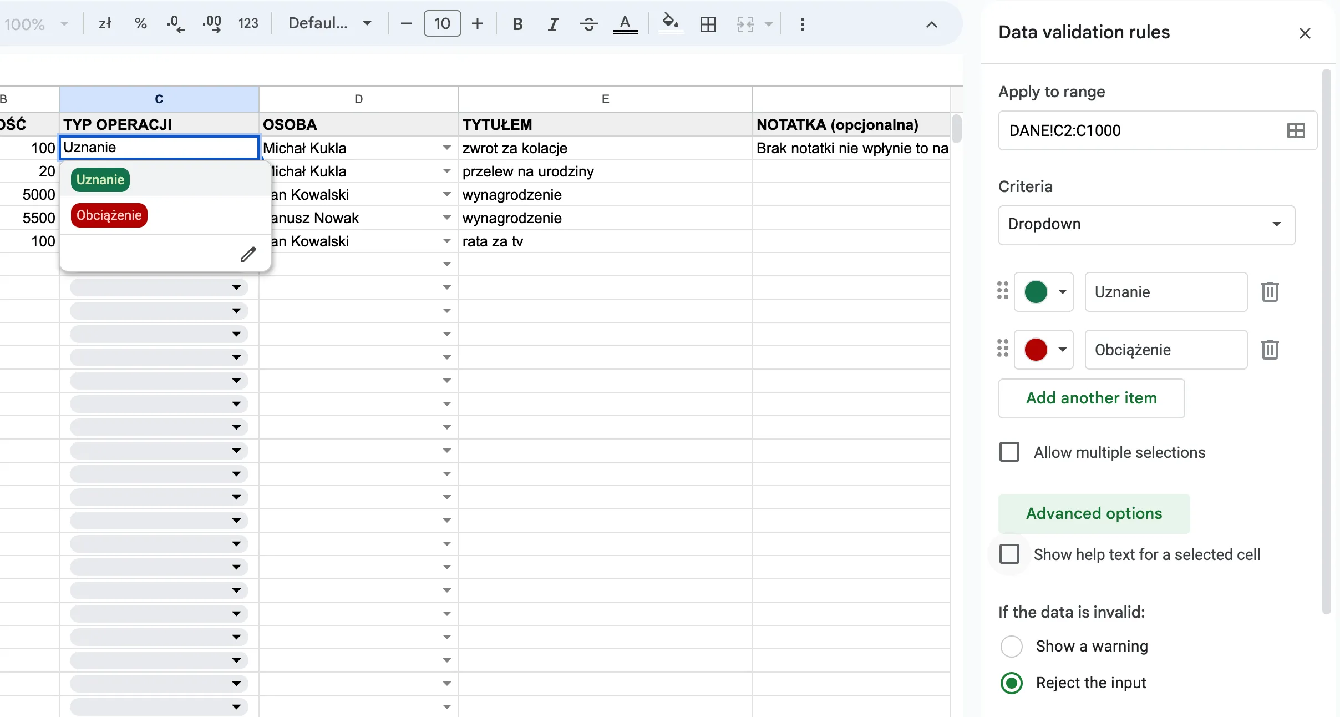Click the green color swatch for Uznanie

1035,291
